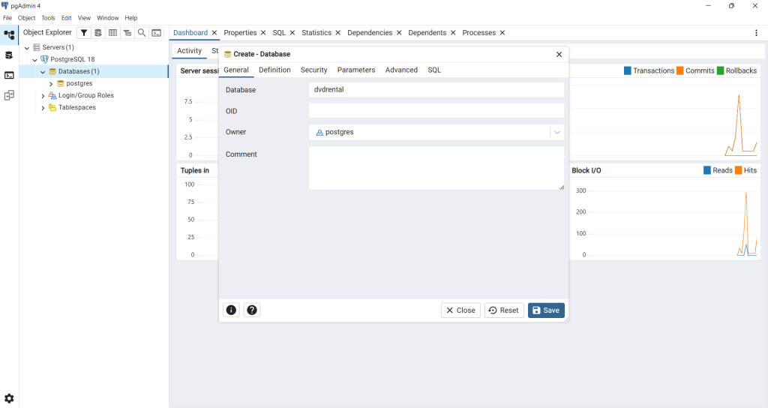Image resolution: width=768 pixels, height=408 pixels.
Task: Open the Owner dropdown arrow
Action: 557,132
